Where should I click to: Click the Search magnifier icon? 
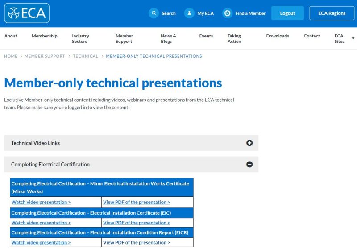[x=154, y=13]
